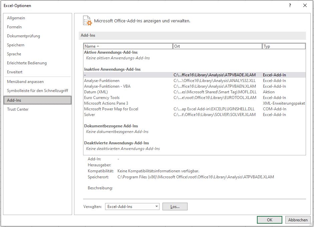Click the Aktive Anwendungs-Add-Ins heading
This screenshot has height=227, width=314.
coord(111,52)
